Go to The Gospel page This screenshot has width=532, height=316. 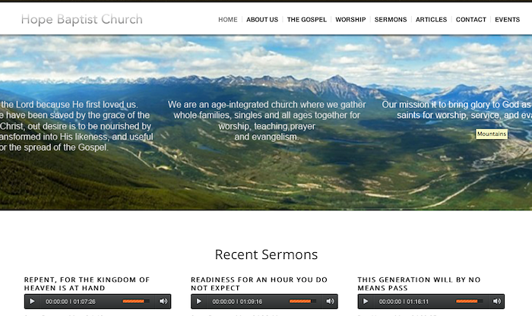(307, 20)
